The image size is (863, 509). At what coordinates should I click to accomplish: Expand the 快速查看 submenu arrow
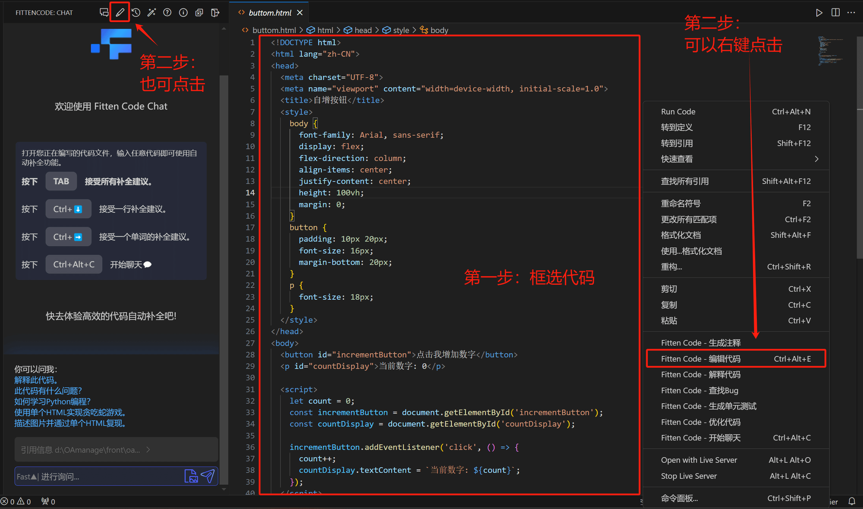[x=816, y=159]
